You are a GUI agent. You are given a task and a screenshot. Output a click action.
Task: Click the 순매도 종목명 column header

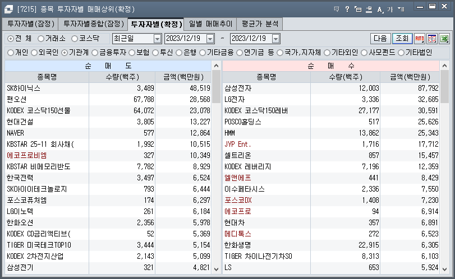(47, 77)
